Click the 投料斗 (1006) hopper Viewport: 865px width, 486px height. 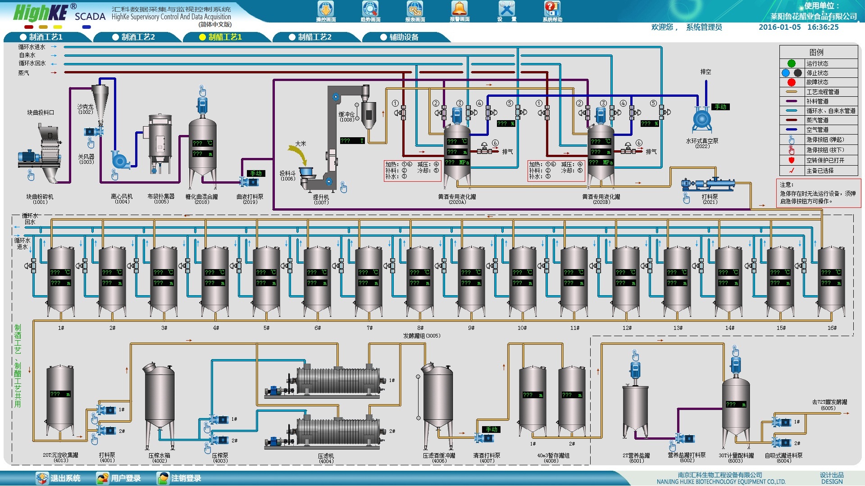tap(306, 172)
